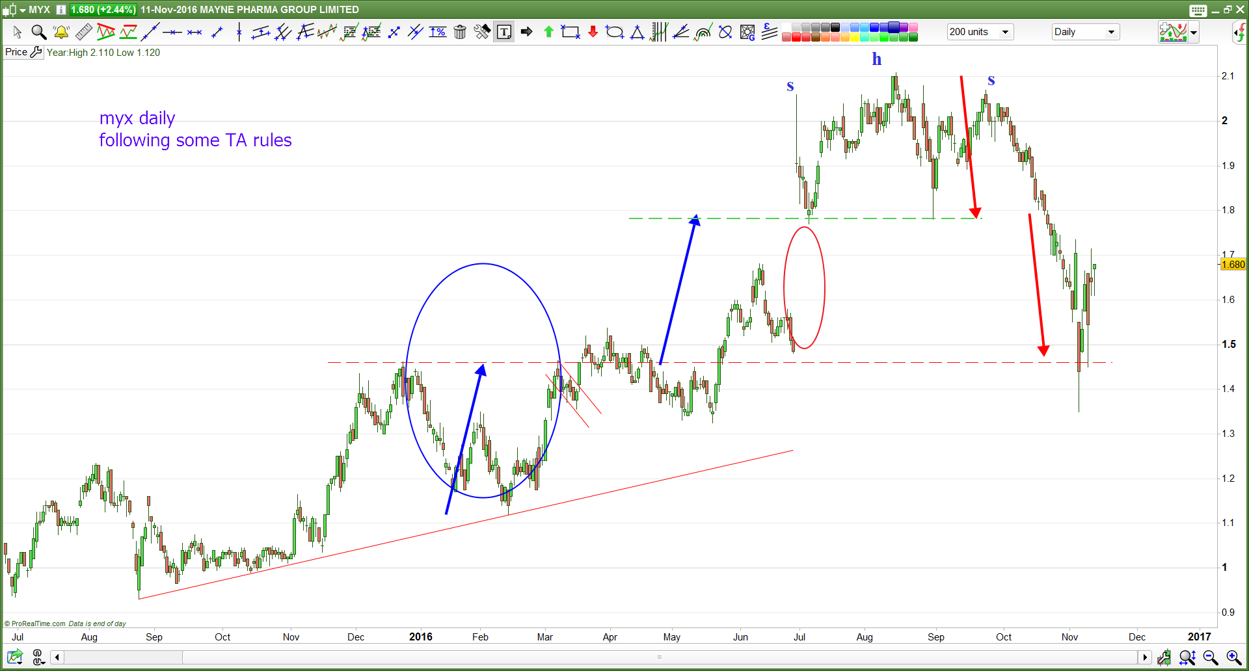Select the vertical line tool

(239, 32)
